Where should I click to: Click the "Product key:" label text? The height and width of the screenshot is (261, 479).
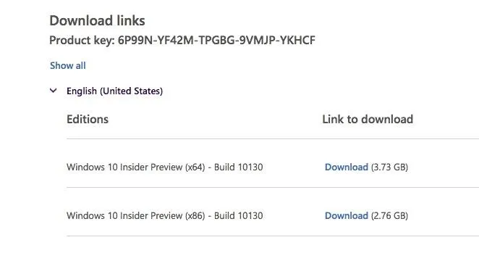point(82,41)
